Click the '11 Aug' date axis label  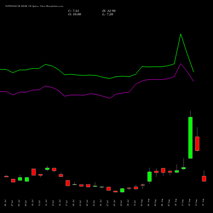(183, 203)
